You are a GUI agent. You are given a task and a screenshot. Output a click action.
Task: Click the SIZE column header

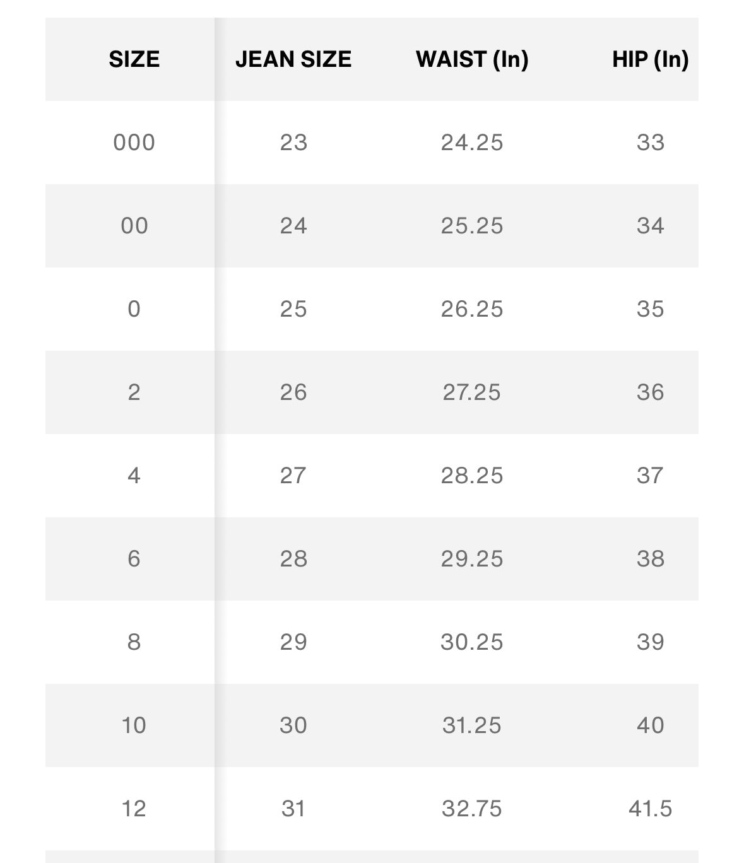click(134, 59)
